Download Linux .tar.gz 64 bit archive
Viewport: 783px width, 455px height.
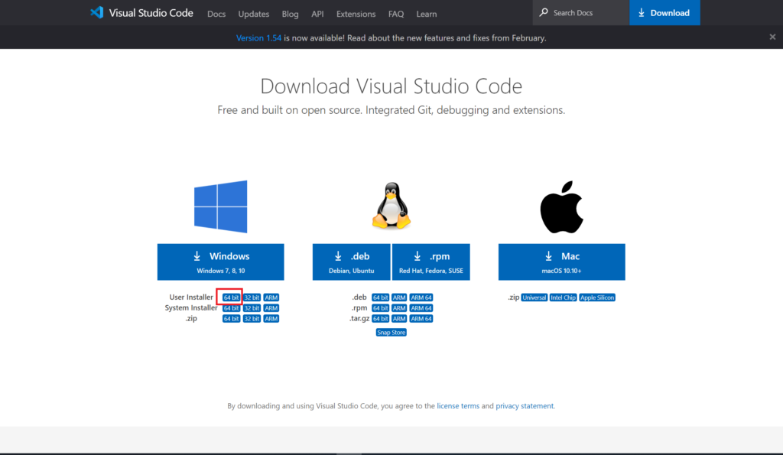[x=381, y=319]
